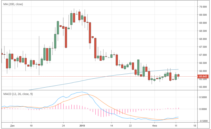Click the date label 18 on time axis

point(195,126)
